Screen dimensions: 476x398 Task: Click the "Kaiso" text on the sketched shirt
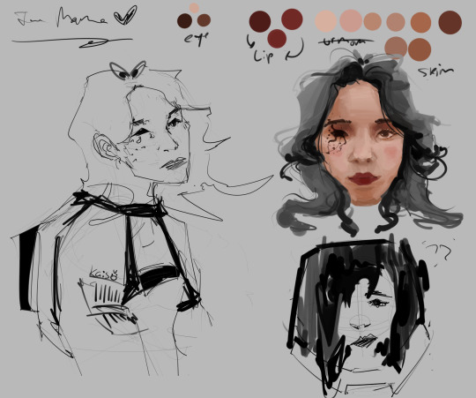tap(103, 274)
